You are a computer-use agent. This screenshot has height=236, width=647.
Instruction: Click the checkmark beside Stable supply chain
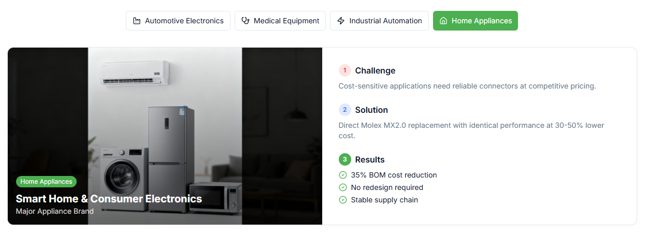tap(343, 200)
